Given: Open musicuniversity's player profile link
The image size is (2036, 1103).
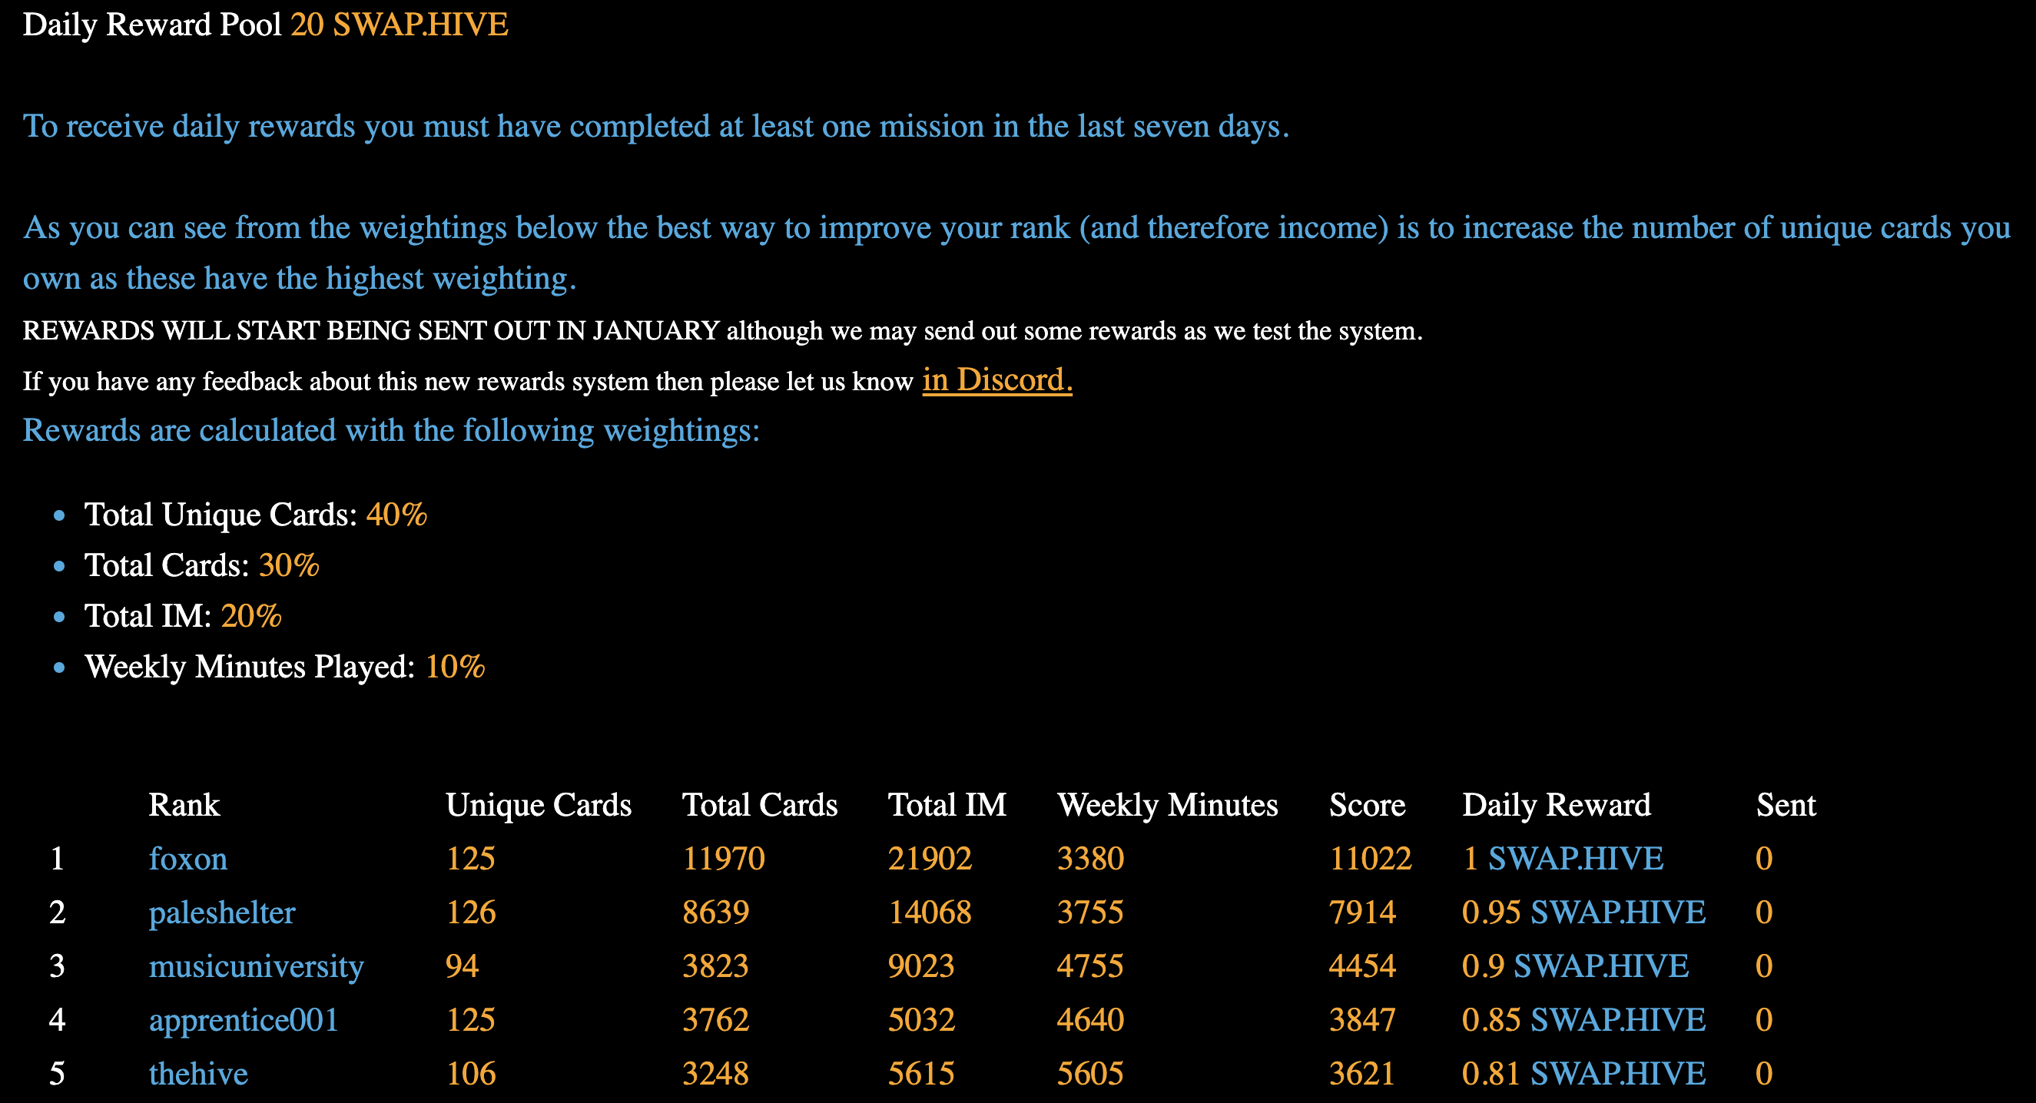Looking at the screenshot, I should pos(256,966).
